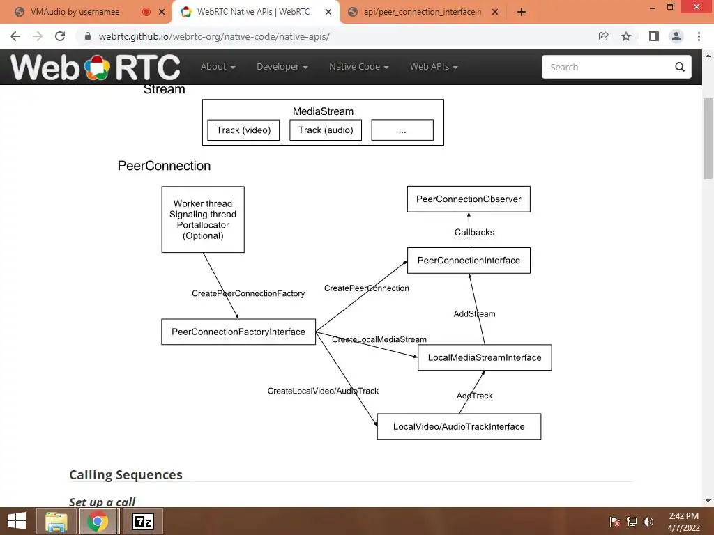Click the PeerConnectionObserver box
The width and height of the screenshot is (714, 535).
pos(469,199)
